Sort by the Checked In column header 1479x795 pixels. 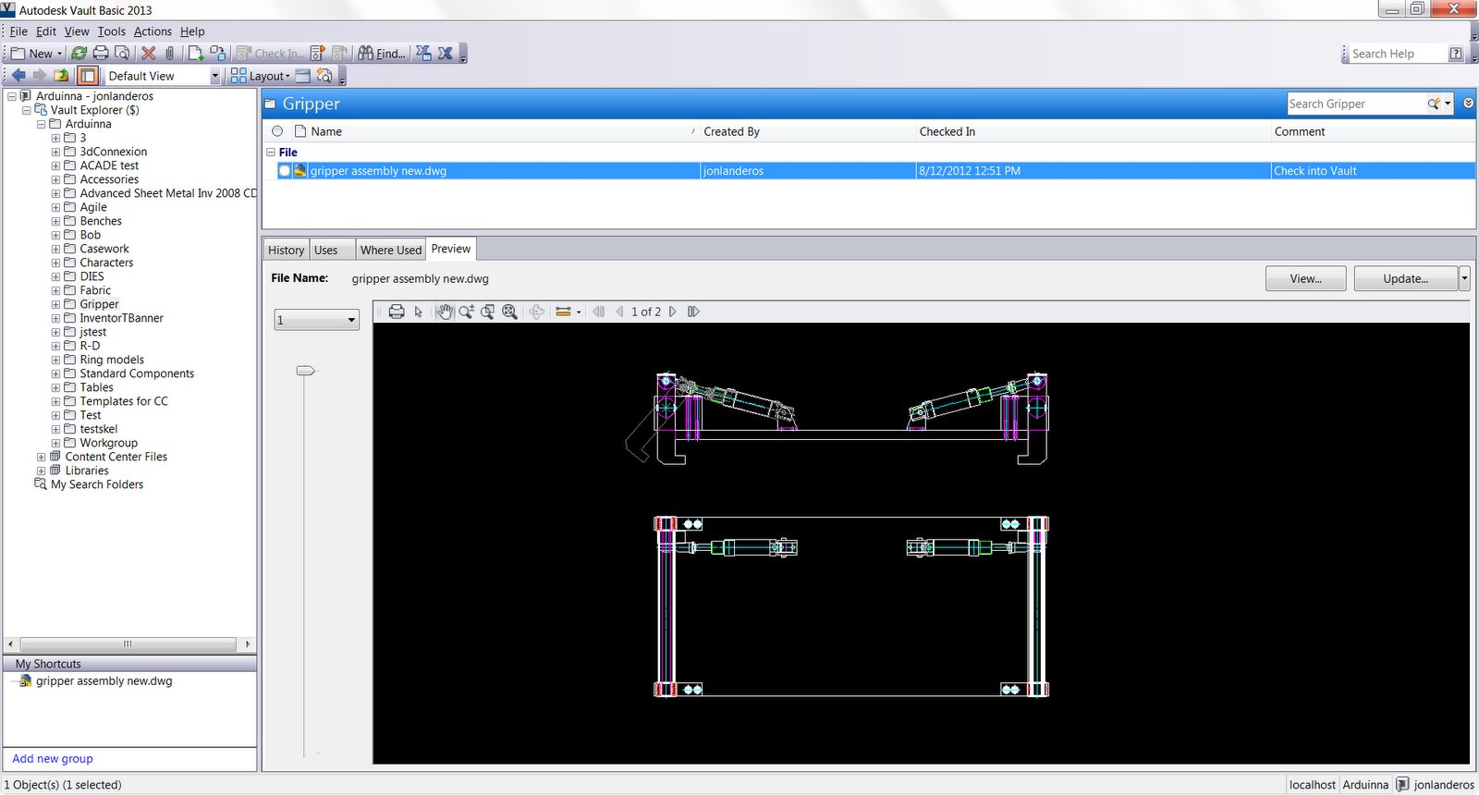1093,131
